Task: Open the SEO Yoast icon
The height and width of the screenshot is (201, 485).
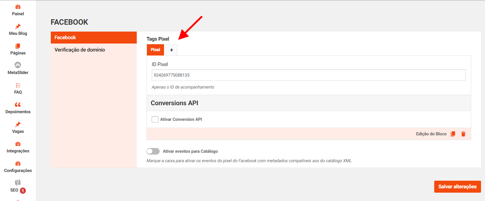Action: pos(18,182)
